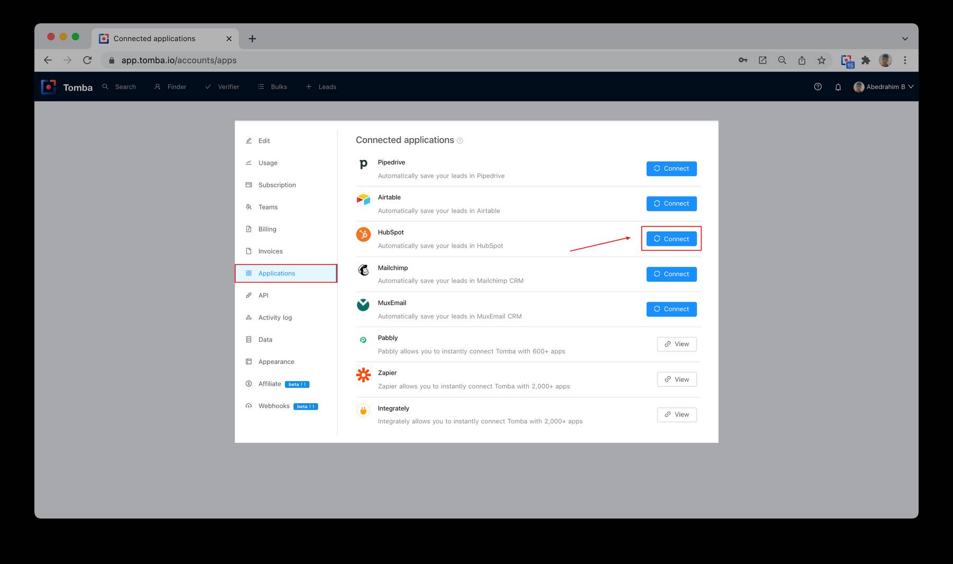This screenshot has width=953, height=564.
Task: View the Zapier integration
Action: [677, 379]
